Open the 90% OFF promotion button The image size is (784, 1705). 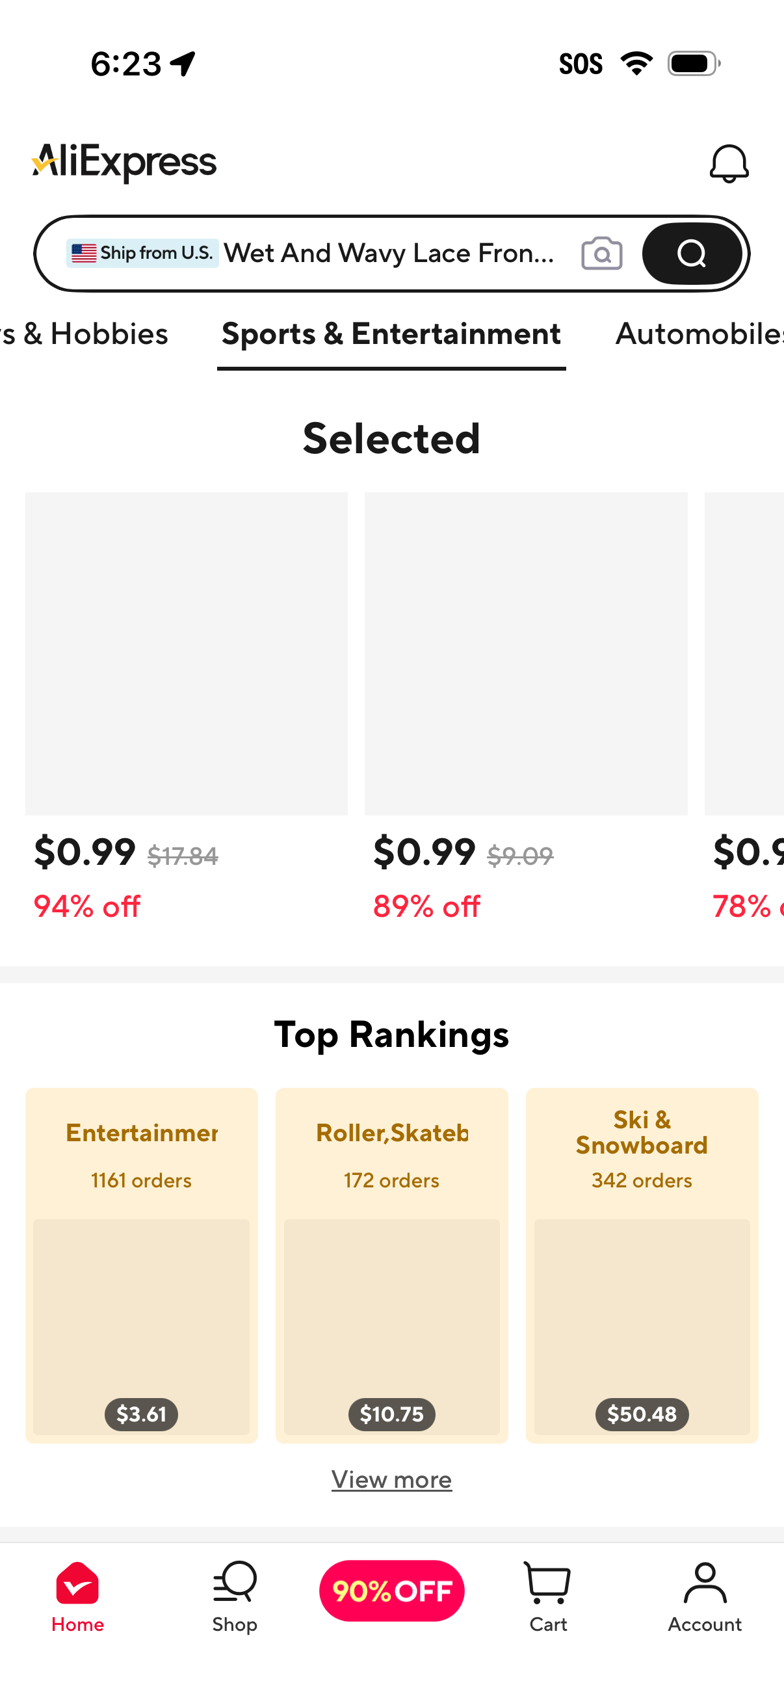[391, 1591]
